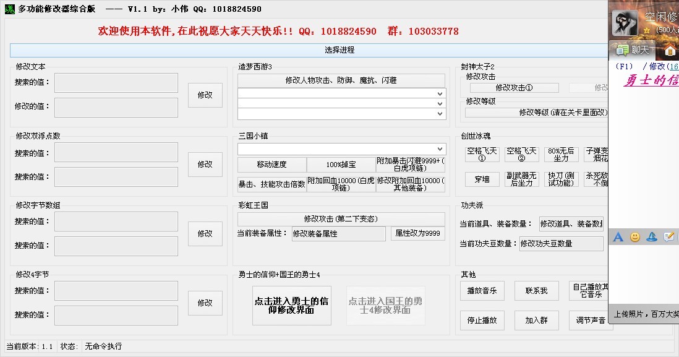Click 上传照片，百万大奖 text in QQ window
The height and width of the screenshot is (357, 679).
tap(646, 314)
